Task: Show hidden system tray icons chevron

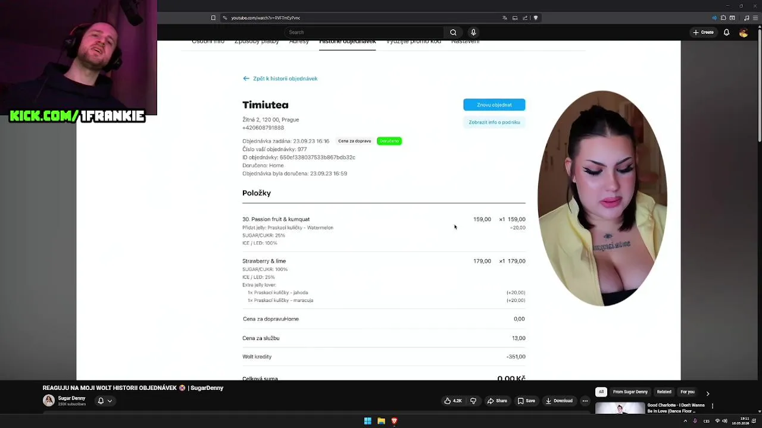Action: tap(685, 421)
